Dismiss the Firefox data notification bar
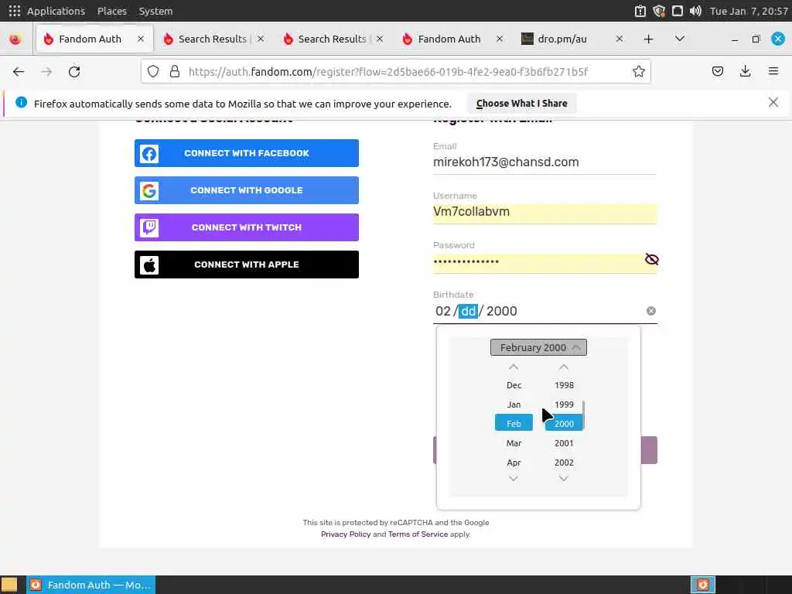 (773, 103)
